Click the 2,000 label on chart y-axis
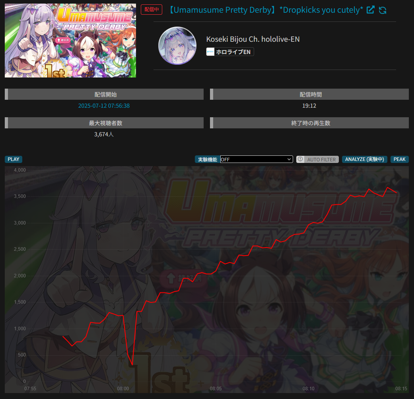414x399 pixels. click(20, 275)
